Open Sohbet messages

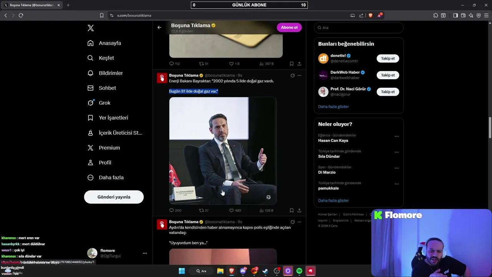[x=101, y=88]
